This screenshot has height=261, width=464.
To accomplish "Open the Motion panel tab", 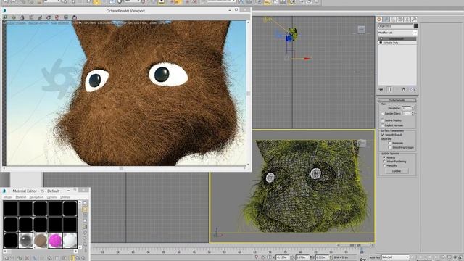I will coord(400,20).
